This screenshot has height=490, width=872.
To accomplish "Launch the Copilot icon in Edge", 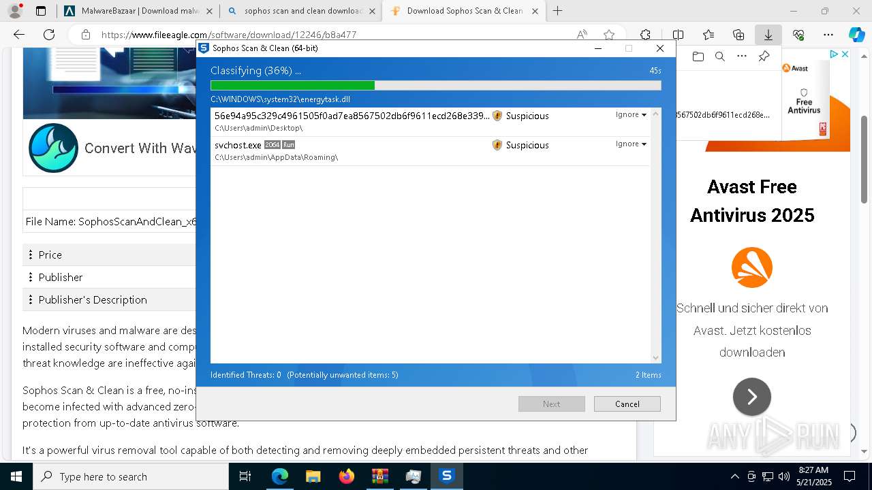I will tap(856, 35).
